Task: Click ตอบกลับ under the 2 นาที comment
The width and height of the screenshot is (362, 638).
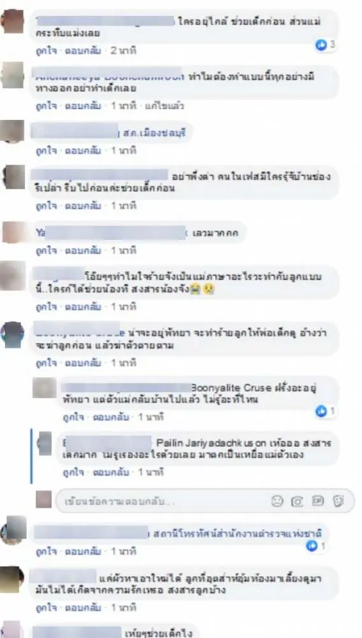Action: (x=83, y=51)
